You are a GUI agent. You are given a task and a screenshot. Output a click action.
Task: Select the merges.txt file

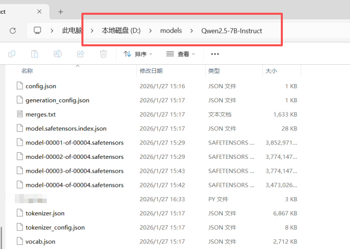tap(41, 115)
